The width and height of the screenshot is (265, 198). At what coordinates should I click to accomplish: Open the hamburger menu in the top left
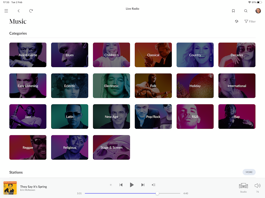coord(6,11)
